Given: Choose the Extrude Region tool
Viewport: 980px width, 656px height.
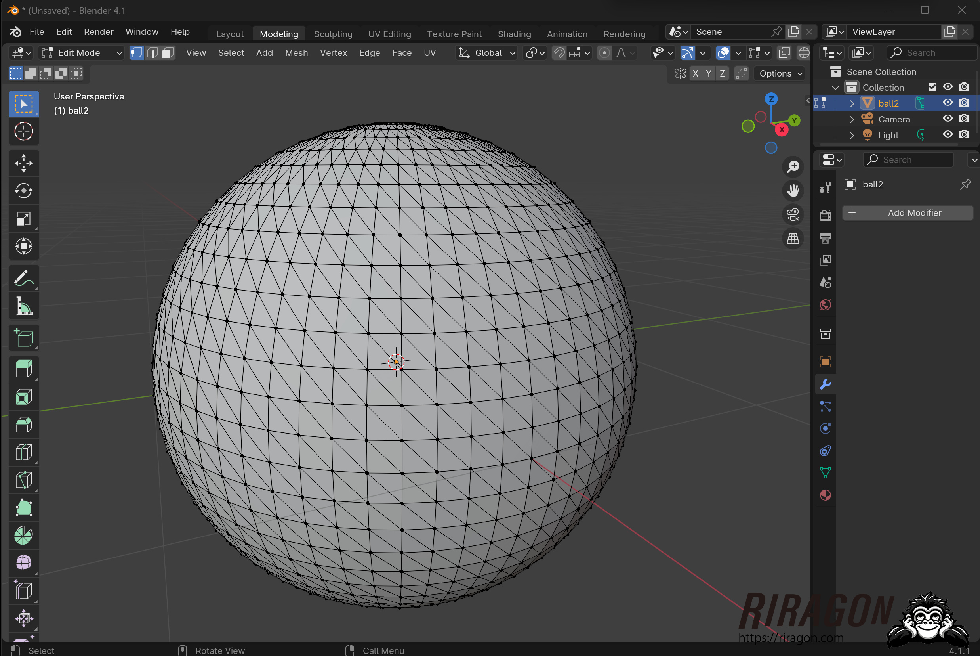Looking at the screenshot, I should (23, 369).
